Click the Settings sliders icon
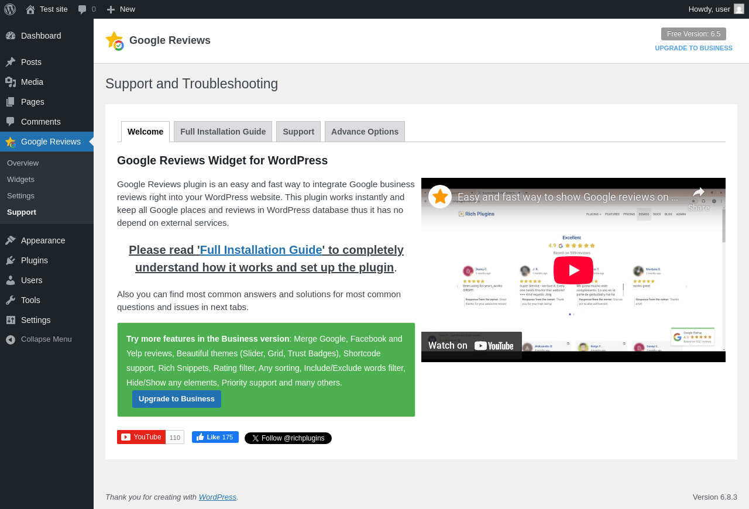749x509 pixels. [x=11, y=320]
